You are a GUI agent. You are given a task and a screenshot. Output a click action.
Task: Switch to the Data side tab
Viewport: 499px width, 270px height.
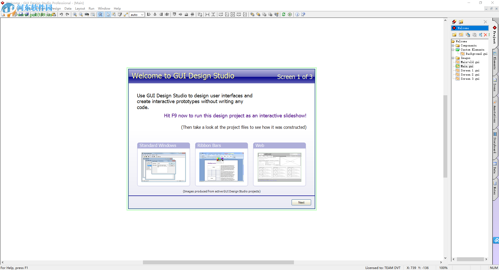point(495,168)
